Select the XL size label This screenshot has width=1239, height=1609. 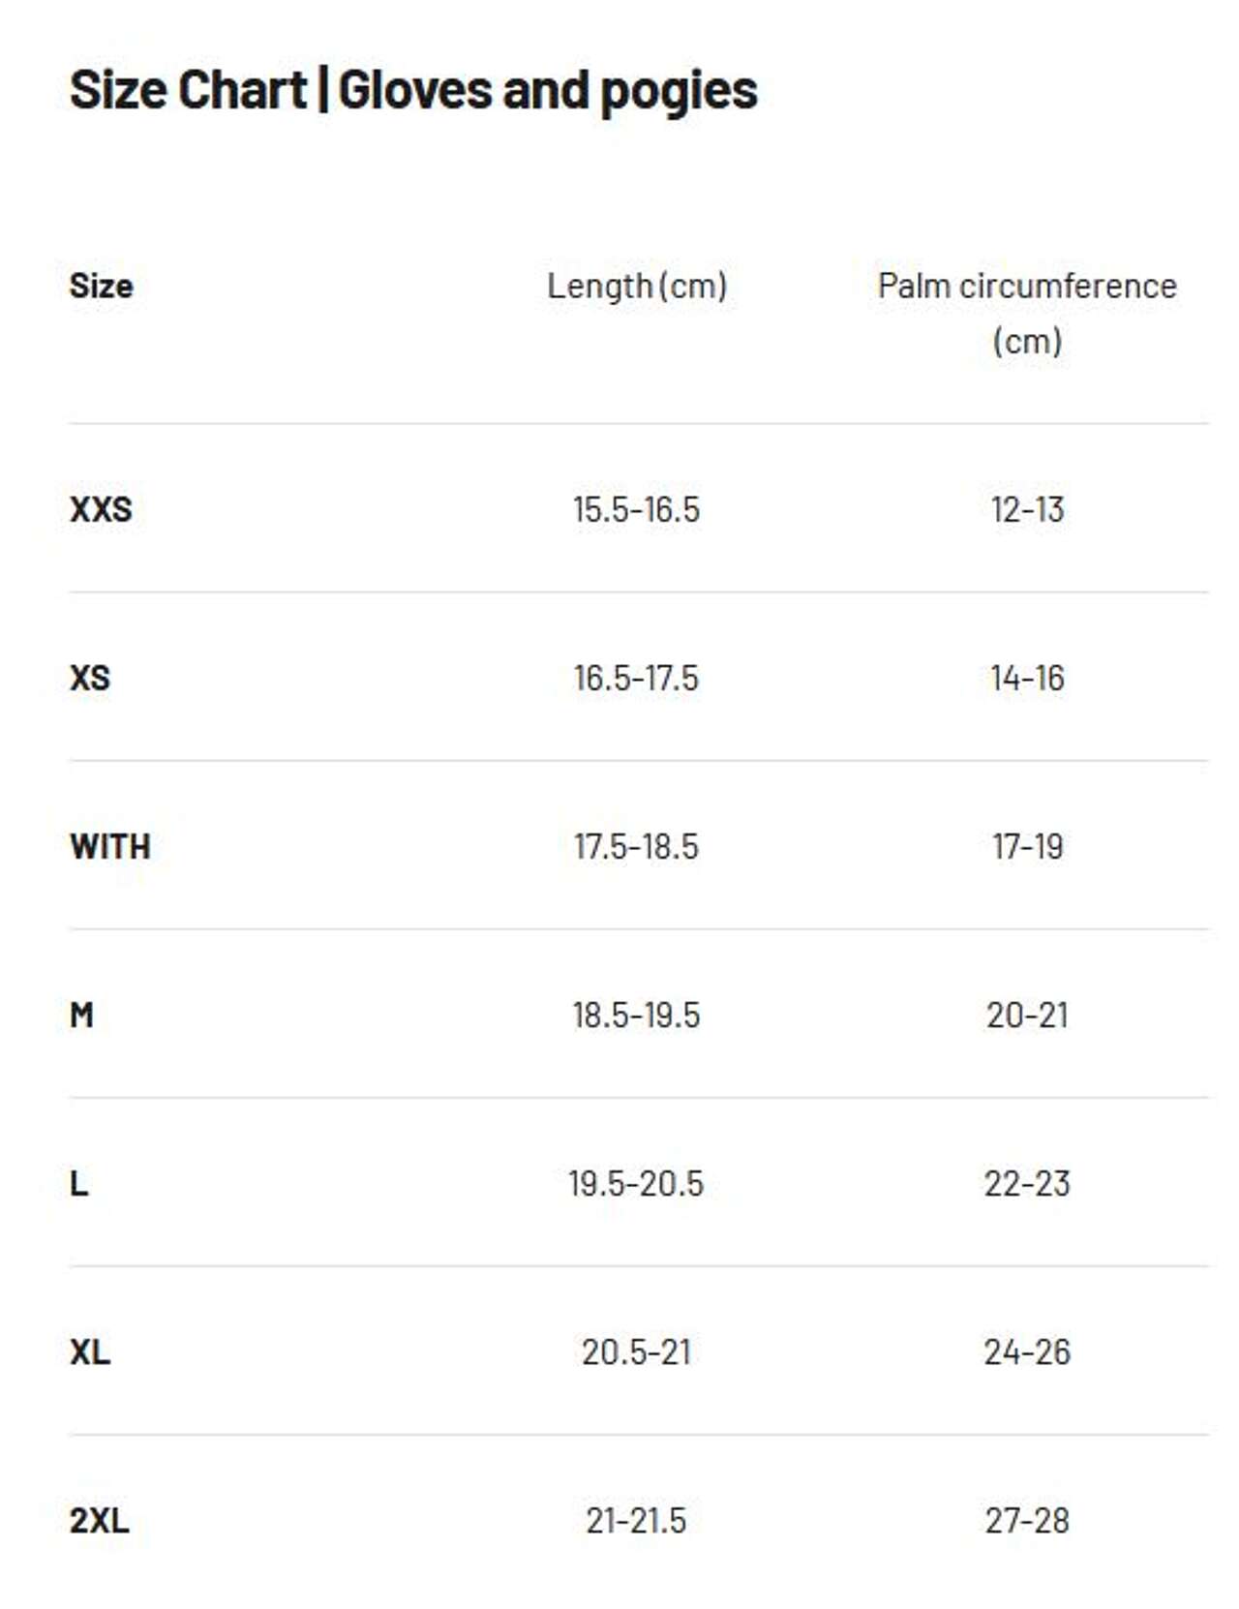click(90, 1352)
